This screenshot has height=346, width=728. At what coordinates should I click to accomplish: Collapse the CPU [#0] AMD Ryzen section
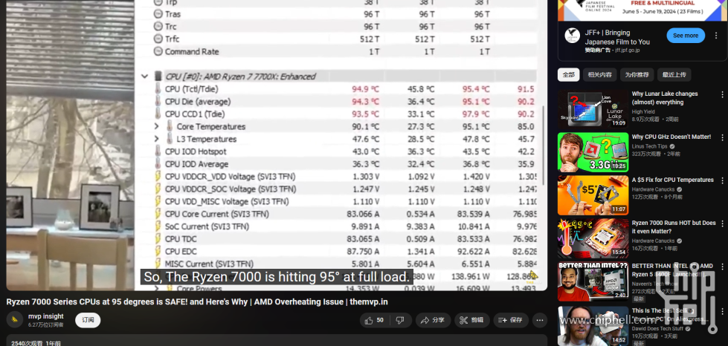tap(144, 76)
